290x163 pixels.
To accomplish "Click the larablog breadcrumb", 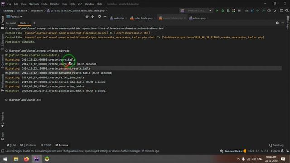I will [x=8, y=11].
